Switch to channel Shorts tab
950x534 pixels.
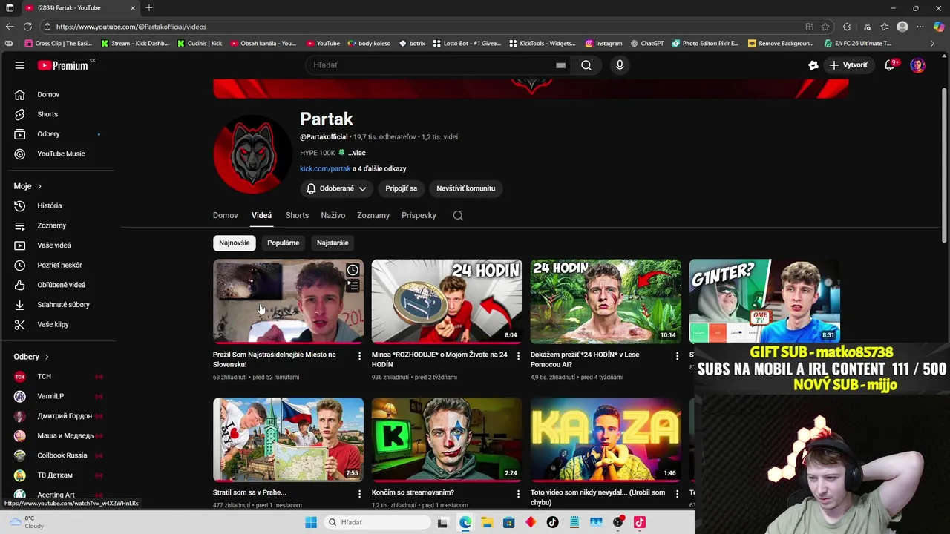(297, 215)
